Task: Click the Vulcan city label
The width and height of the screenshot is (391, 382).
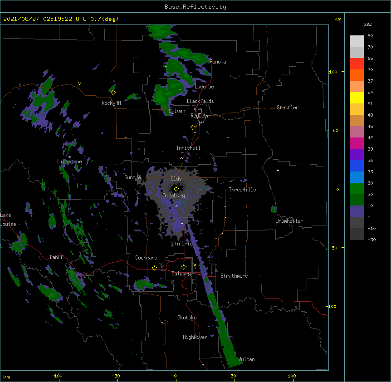Action: coord(246,359)
